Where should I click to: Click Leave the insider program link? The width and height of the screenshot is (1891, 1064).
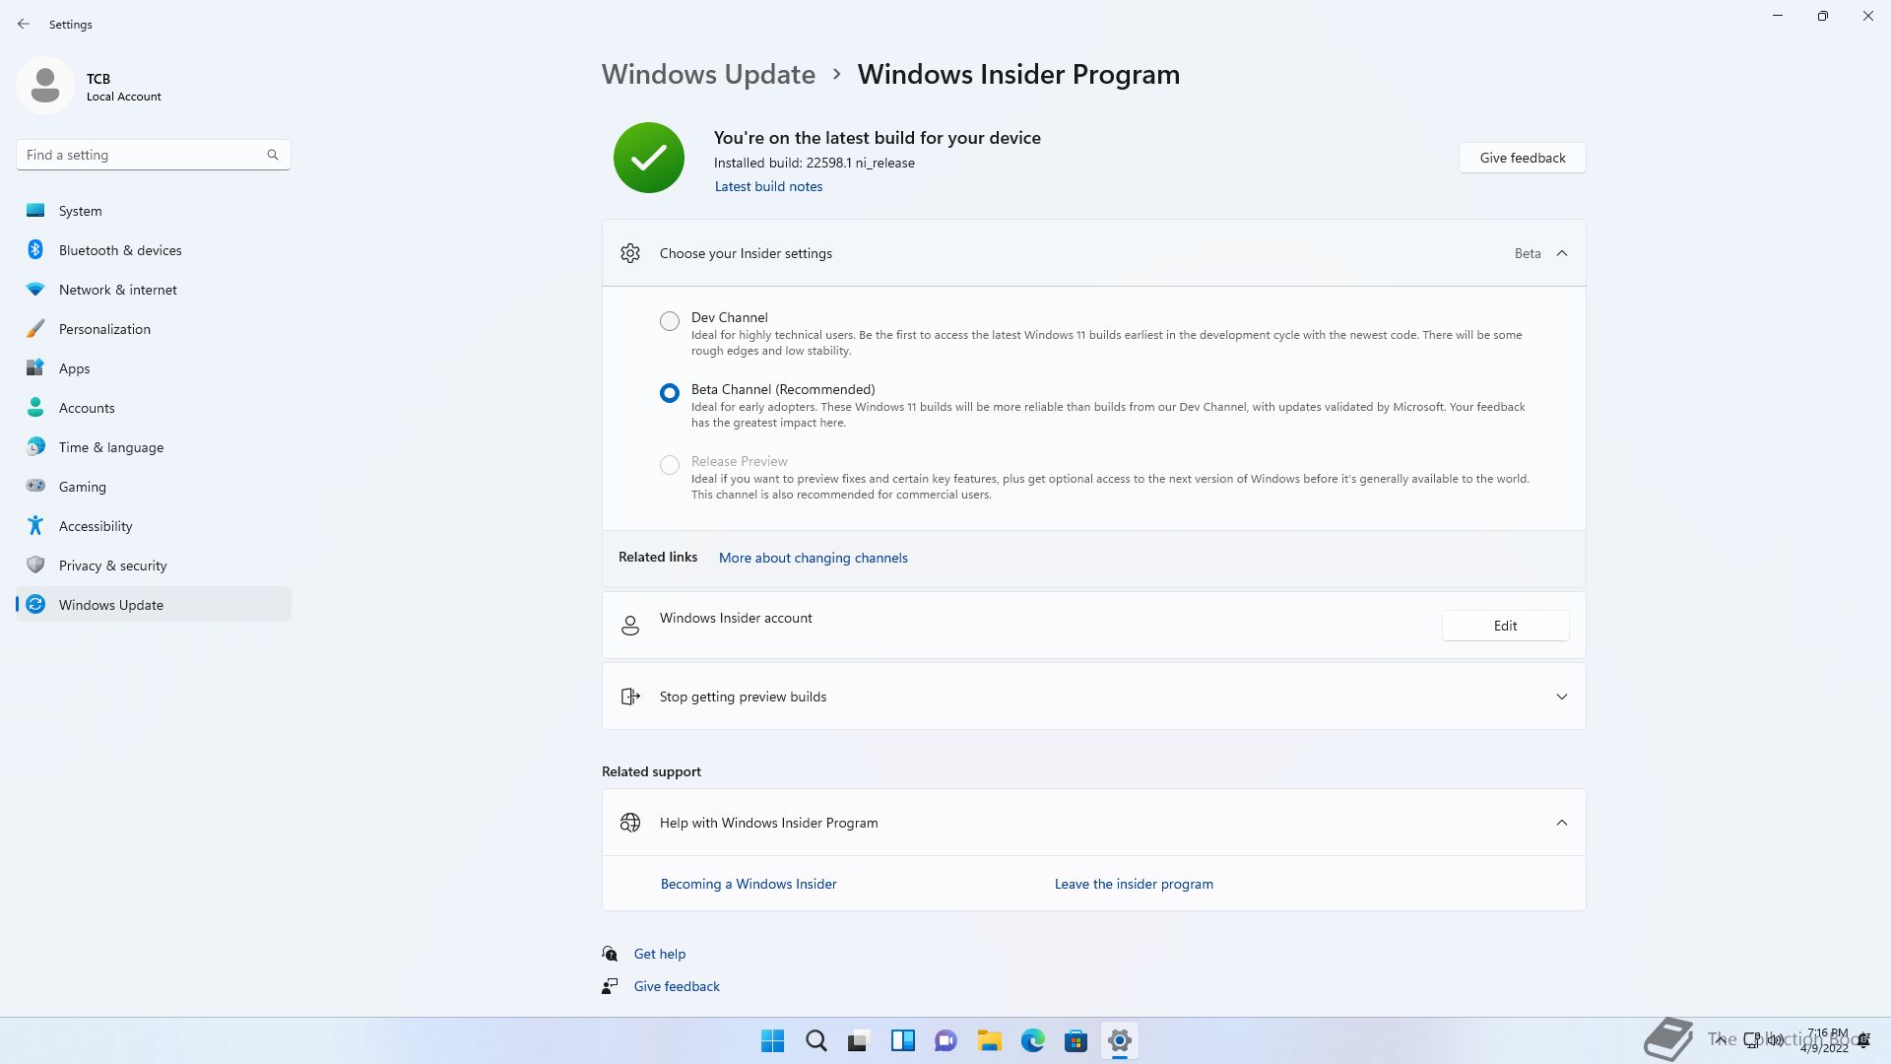(1134, 884)
